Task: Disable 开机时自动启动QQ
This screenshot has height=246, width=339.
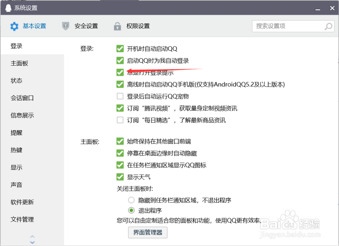Action: tap(120, 48)
